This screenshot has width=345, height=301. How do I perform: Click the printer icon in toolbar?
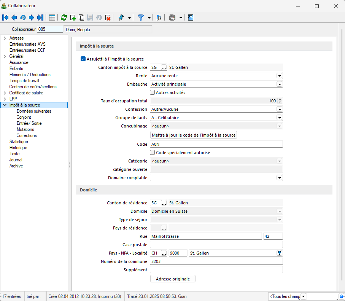pyautogui.click(x=172, y=18)
